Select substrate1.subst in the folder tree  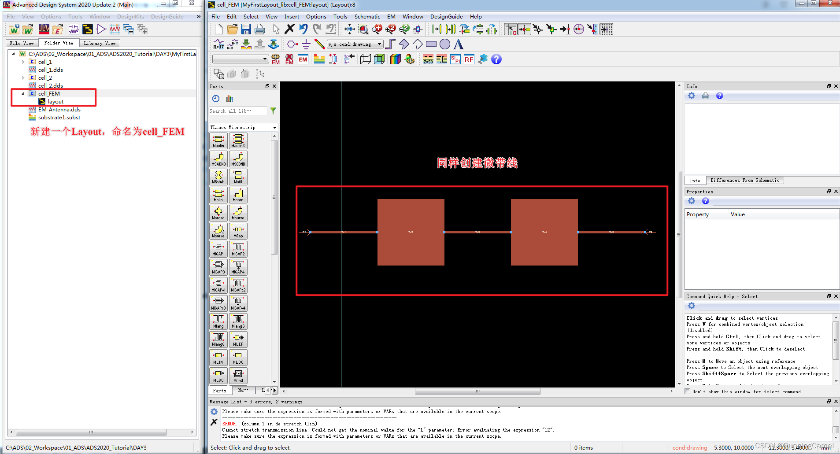click(x=59, y=118)
